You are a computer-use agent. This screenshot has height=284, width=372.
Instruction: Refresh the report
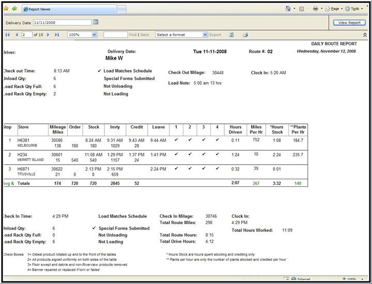(x=231, y=35)
